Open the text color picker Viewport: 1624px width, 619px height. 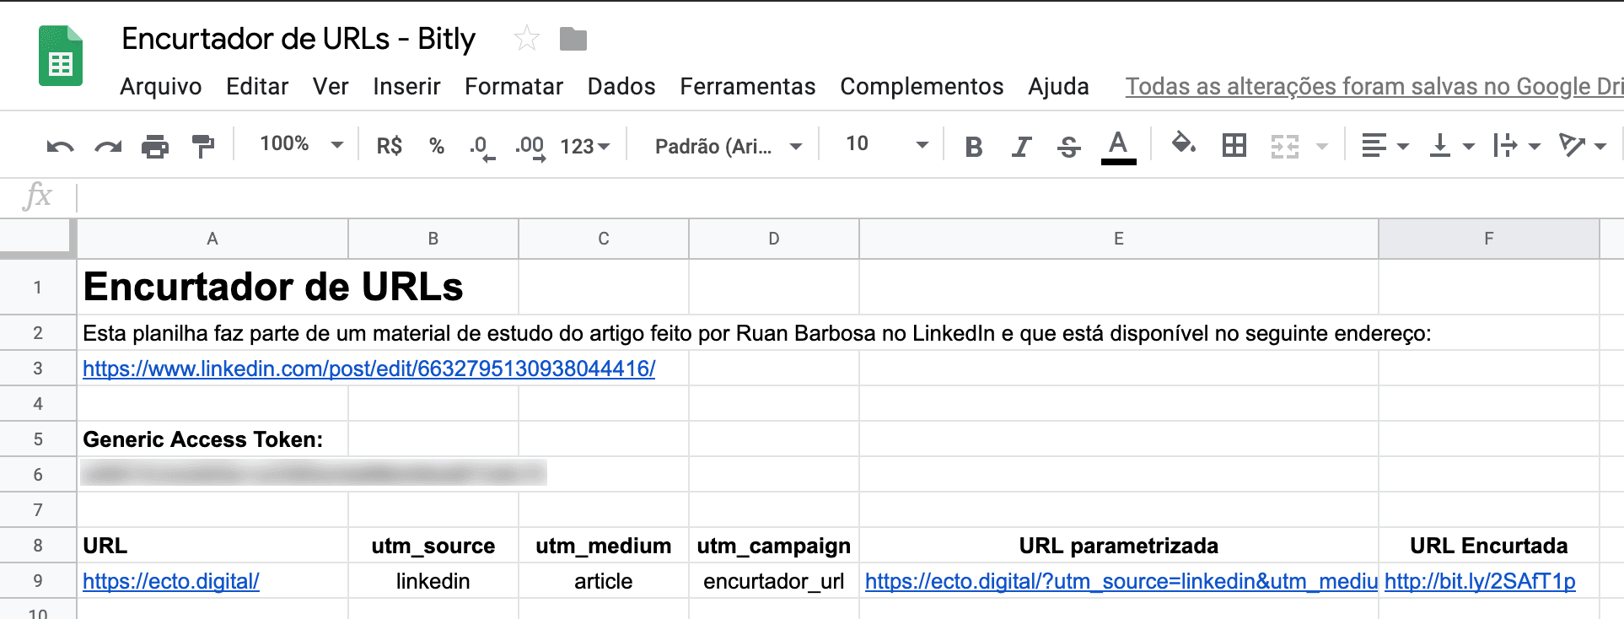(1118, 147)
